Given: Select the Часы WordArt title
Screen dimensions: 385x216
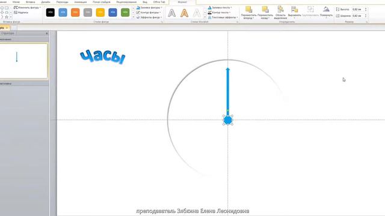Looking at the screenshot, I should [103, 56].
